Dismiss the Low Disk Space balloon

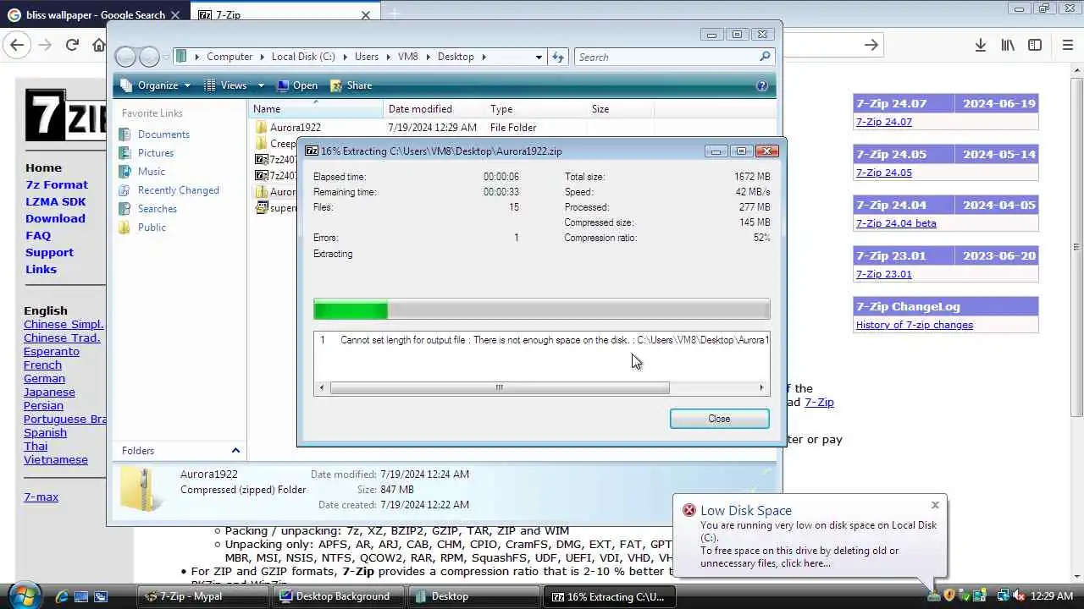[935, 505]
